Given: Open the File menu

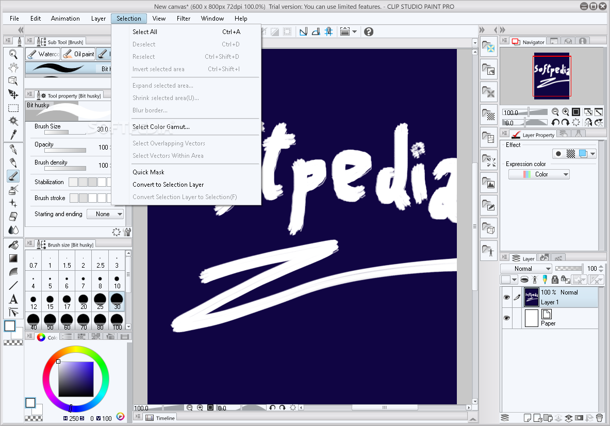Looking at the screenshot, I should pos(14,19).
